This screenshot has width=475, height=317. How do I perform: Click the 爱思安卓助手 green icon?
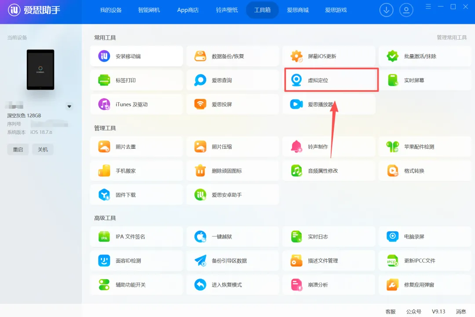point(200,195)
